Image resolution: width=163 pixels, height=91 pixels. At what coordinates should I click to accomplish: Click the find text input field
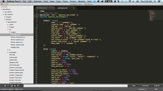76,86
